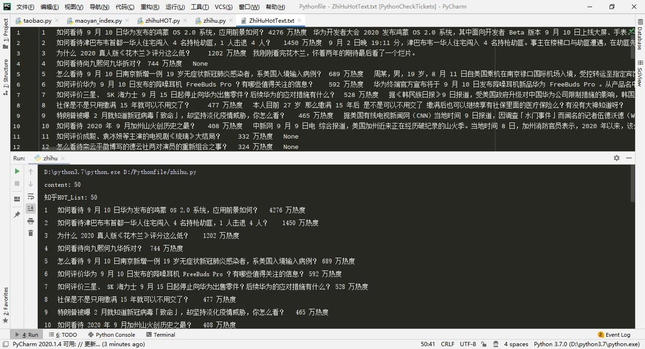
Task: Expand the Z: Structure tool window
Action: (x=6, y=77)
